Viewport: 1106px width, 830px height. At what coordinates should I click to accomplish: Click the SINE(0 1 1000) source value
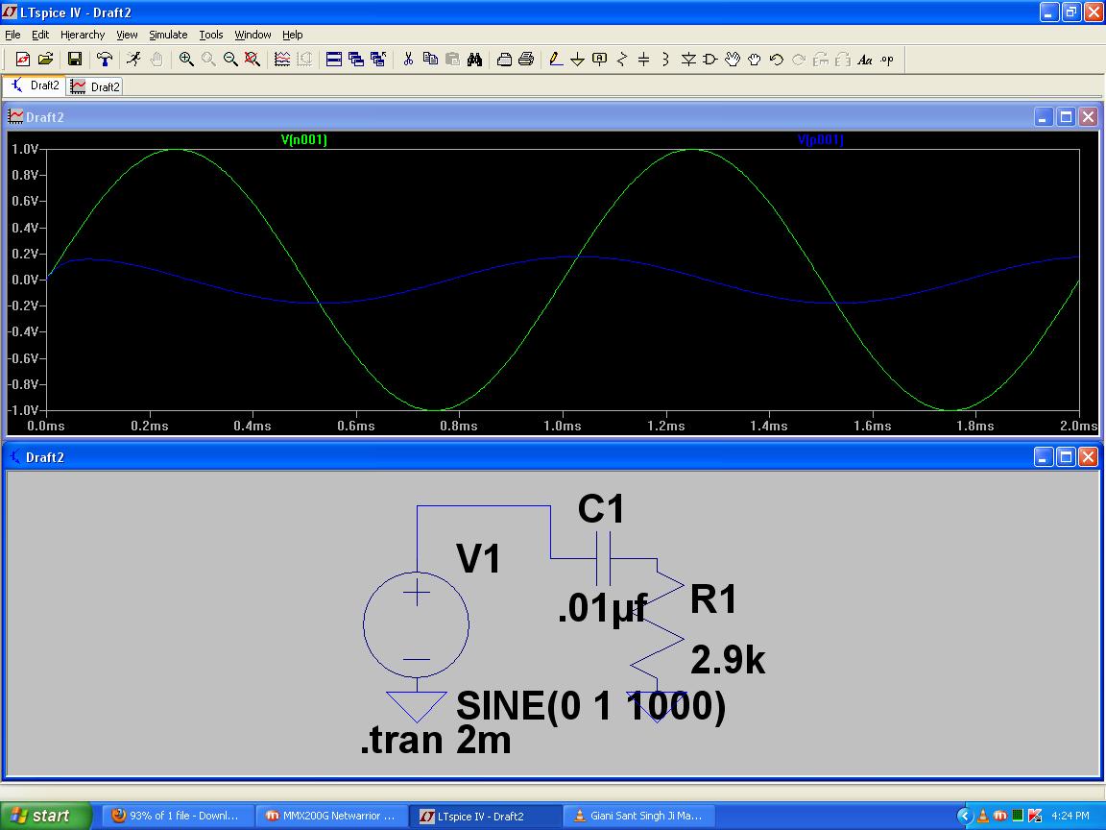pos(591,706)
